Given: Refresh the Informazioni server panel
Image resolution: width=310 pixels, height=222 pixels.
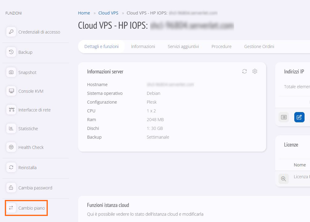Looking at the screenshot, I should click(x=245, y=71).
